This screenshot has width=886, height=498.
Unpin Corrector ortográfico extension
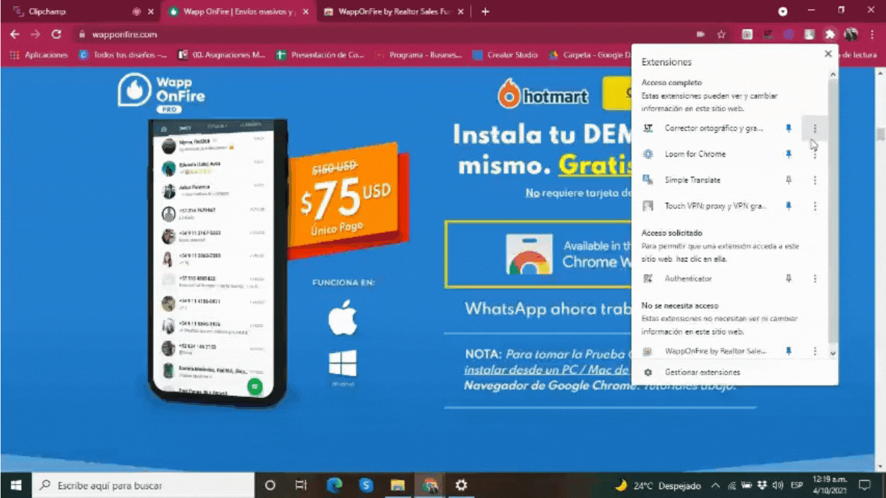(788, 128)
